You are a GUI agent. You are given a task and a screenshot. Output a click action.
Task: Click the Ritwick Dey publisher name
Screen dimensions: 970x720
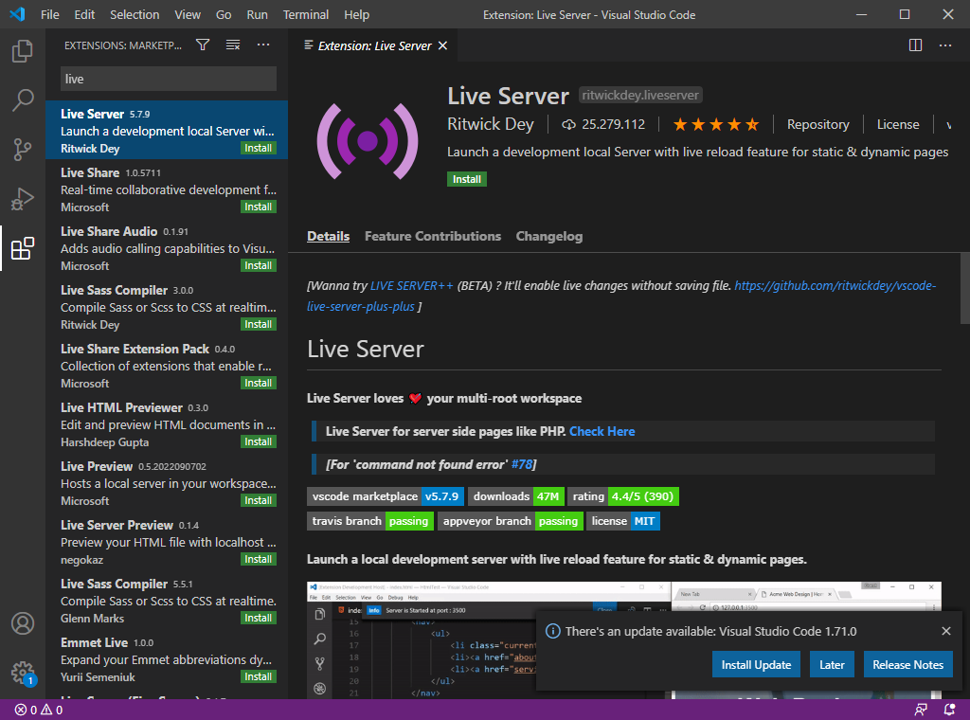[x=490, y=124]
